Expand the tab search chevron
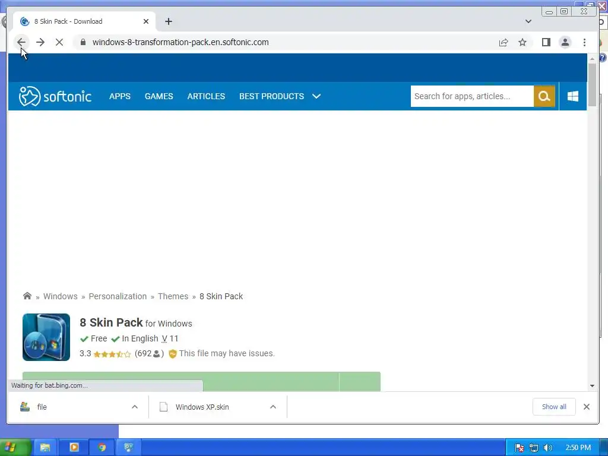Viewport: 608px width, 456px height. [528, 22]
